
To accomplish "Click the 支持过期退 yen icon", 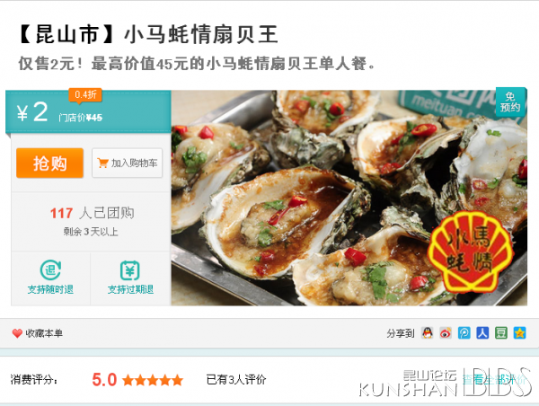I will pos(130,270).
